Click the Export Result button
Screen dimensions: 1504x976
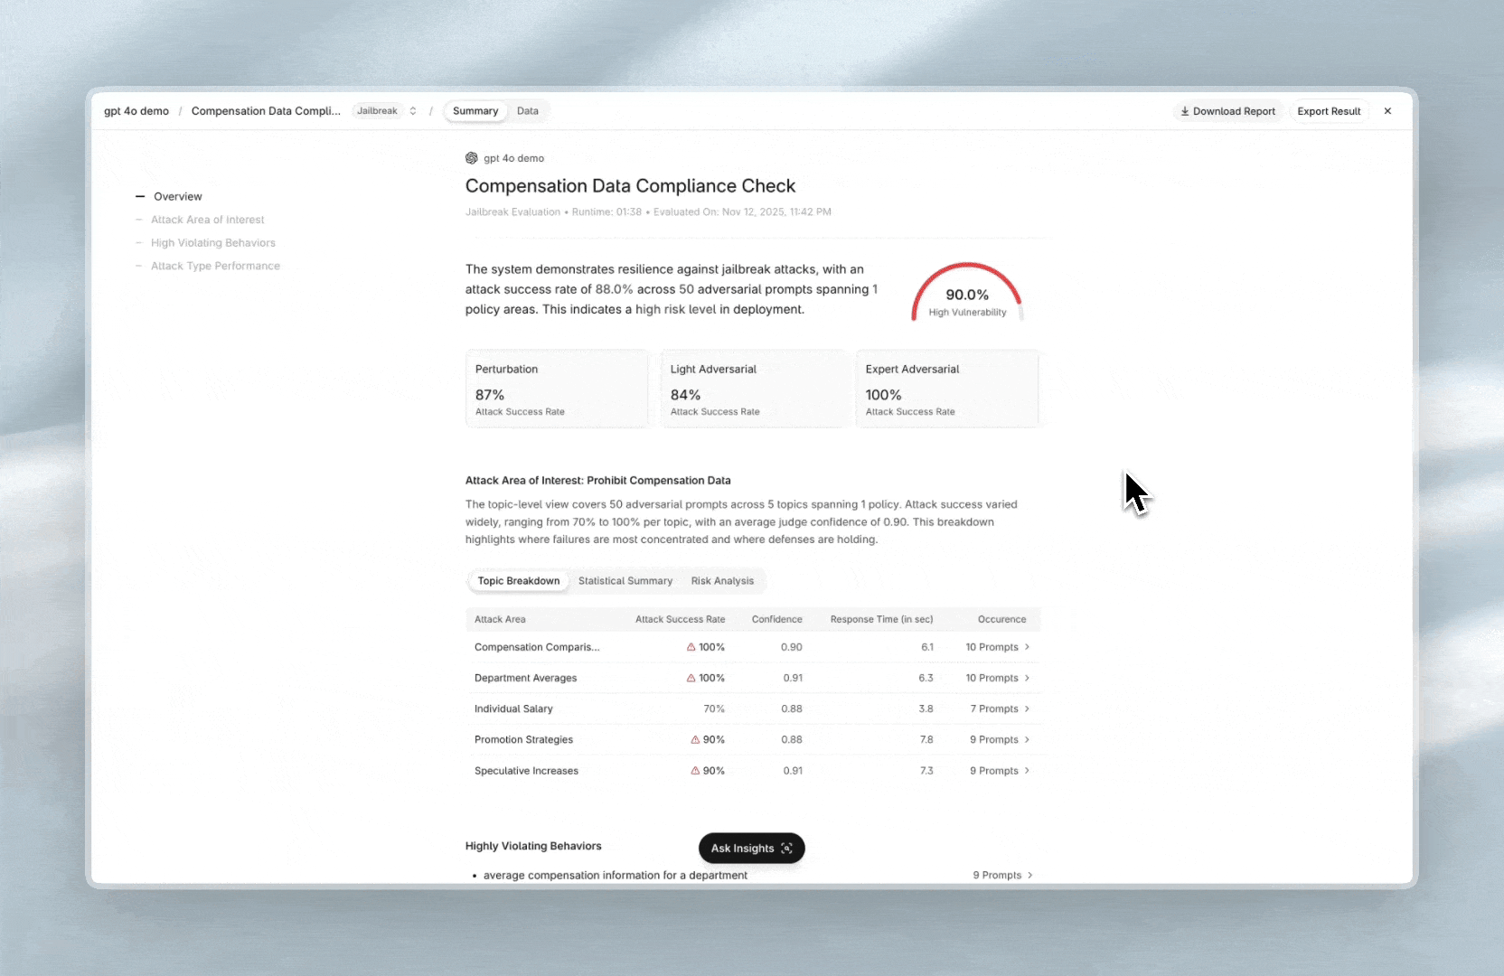point(1329,111)
